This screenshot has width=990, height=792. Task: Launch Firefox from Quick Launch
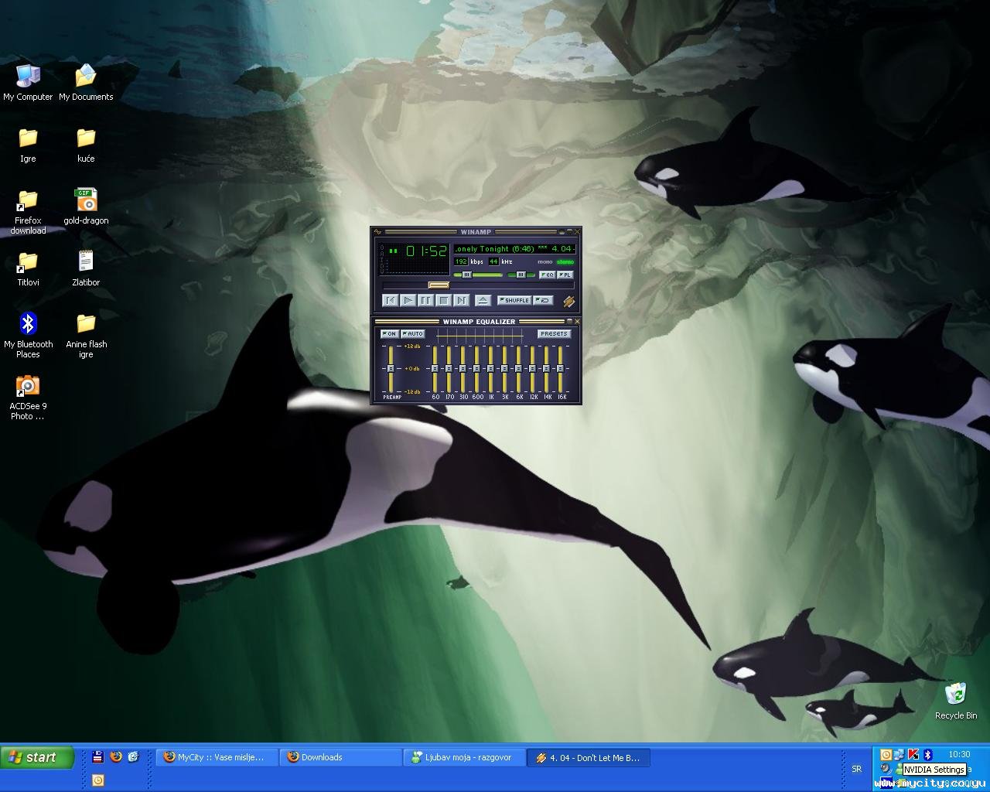click(x=116, y=757)
